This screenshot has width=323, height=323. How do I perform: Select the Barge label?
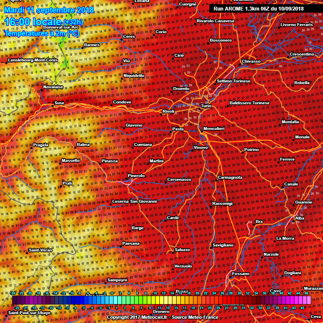point(138,228)
